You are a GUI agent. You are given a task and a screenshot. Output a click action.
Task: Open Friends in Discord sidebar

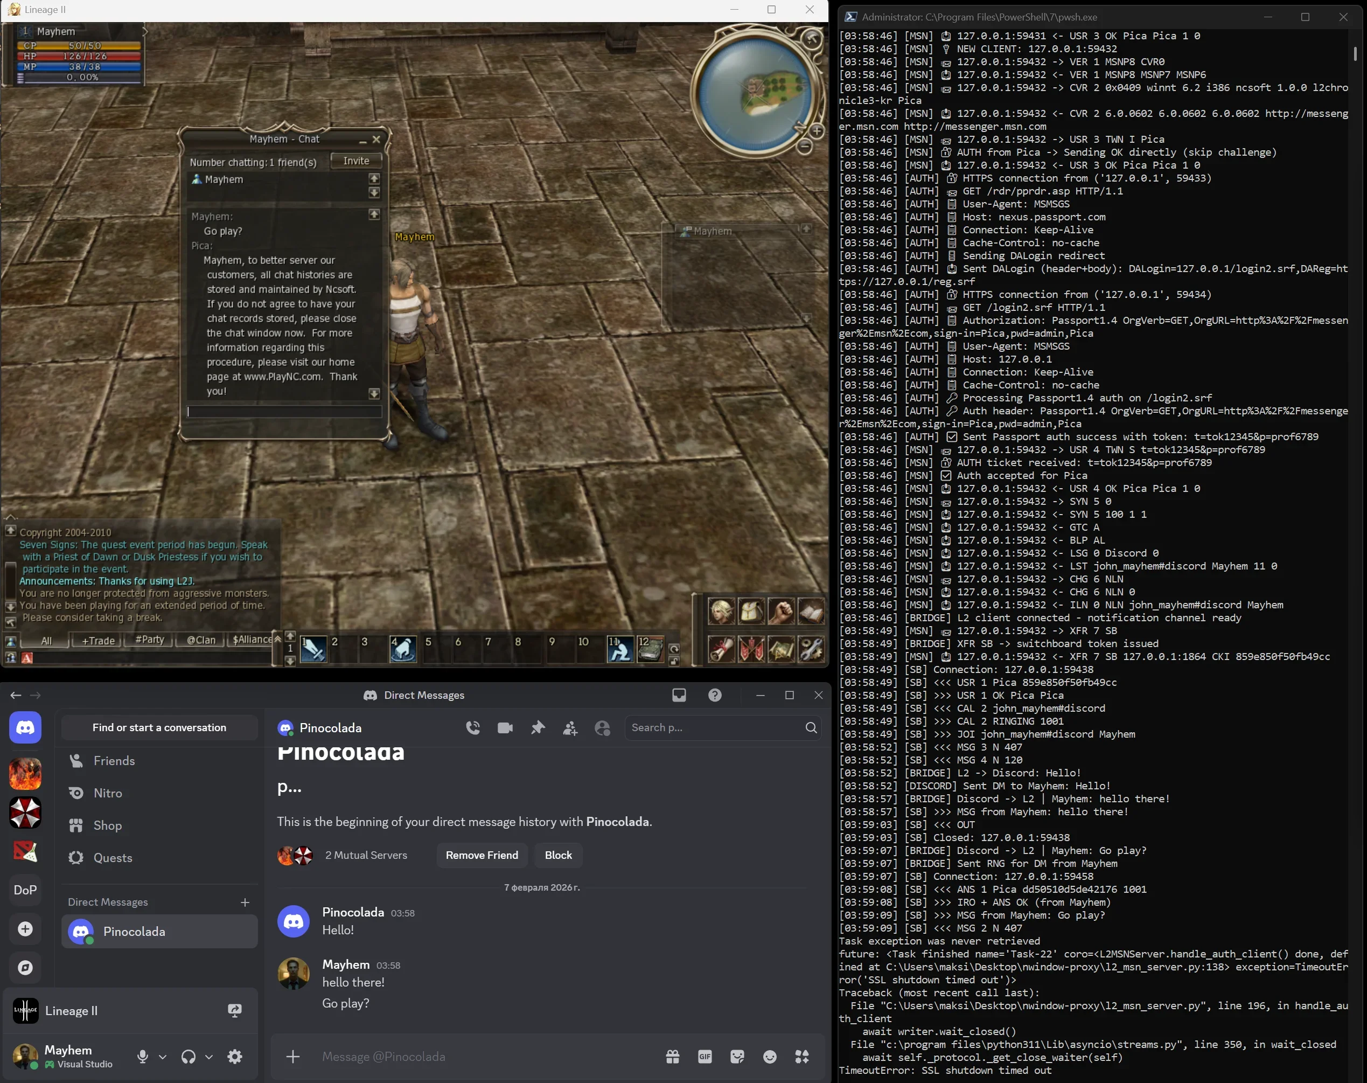(x=160, y=761)
